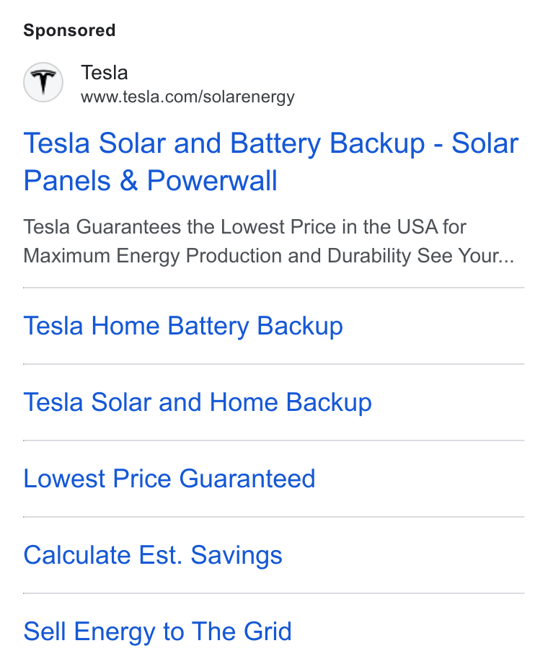This screenshot has width=548, height=669.
Task: Open the Tesla Home Battery Backup sitelink
Action: pos(183,327)
